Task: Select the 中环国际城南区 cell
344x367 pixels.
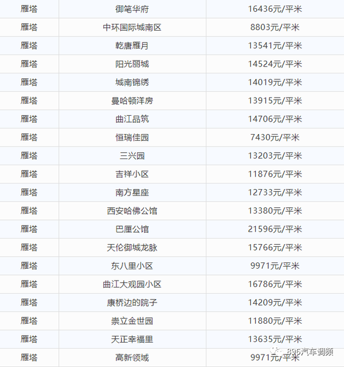Action: click(x=132, y=27)
